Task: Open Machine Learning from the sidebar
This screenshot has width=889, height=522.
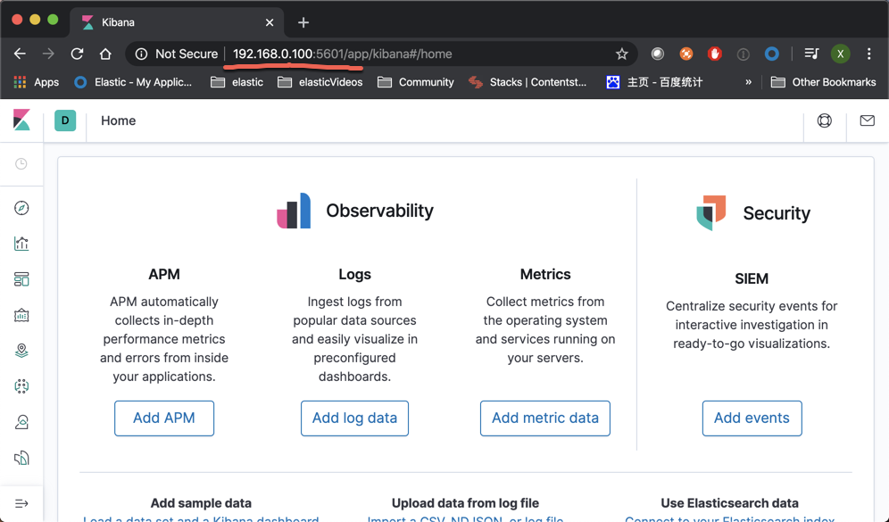Action: pyautogui.click(x=22, y=386)
